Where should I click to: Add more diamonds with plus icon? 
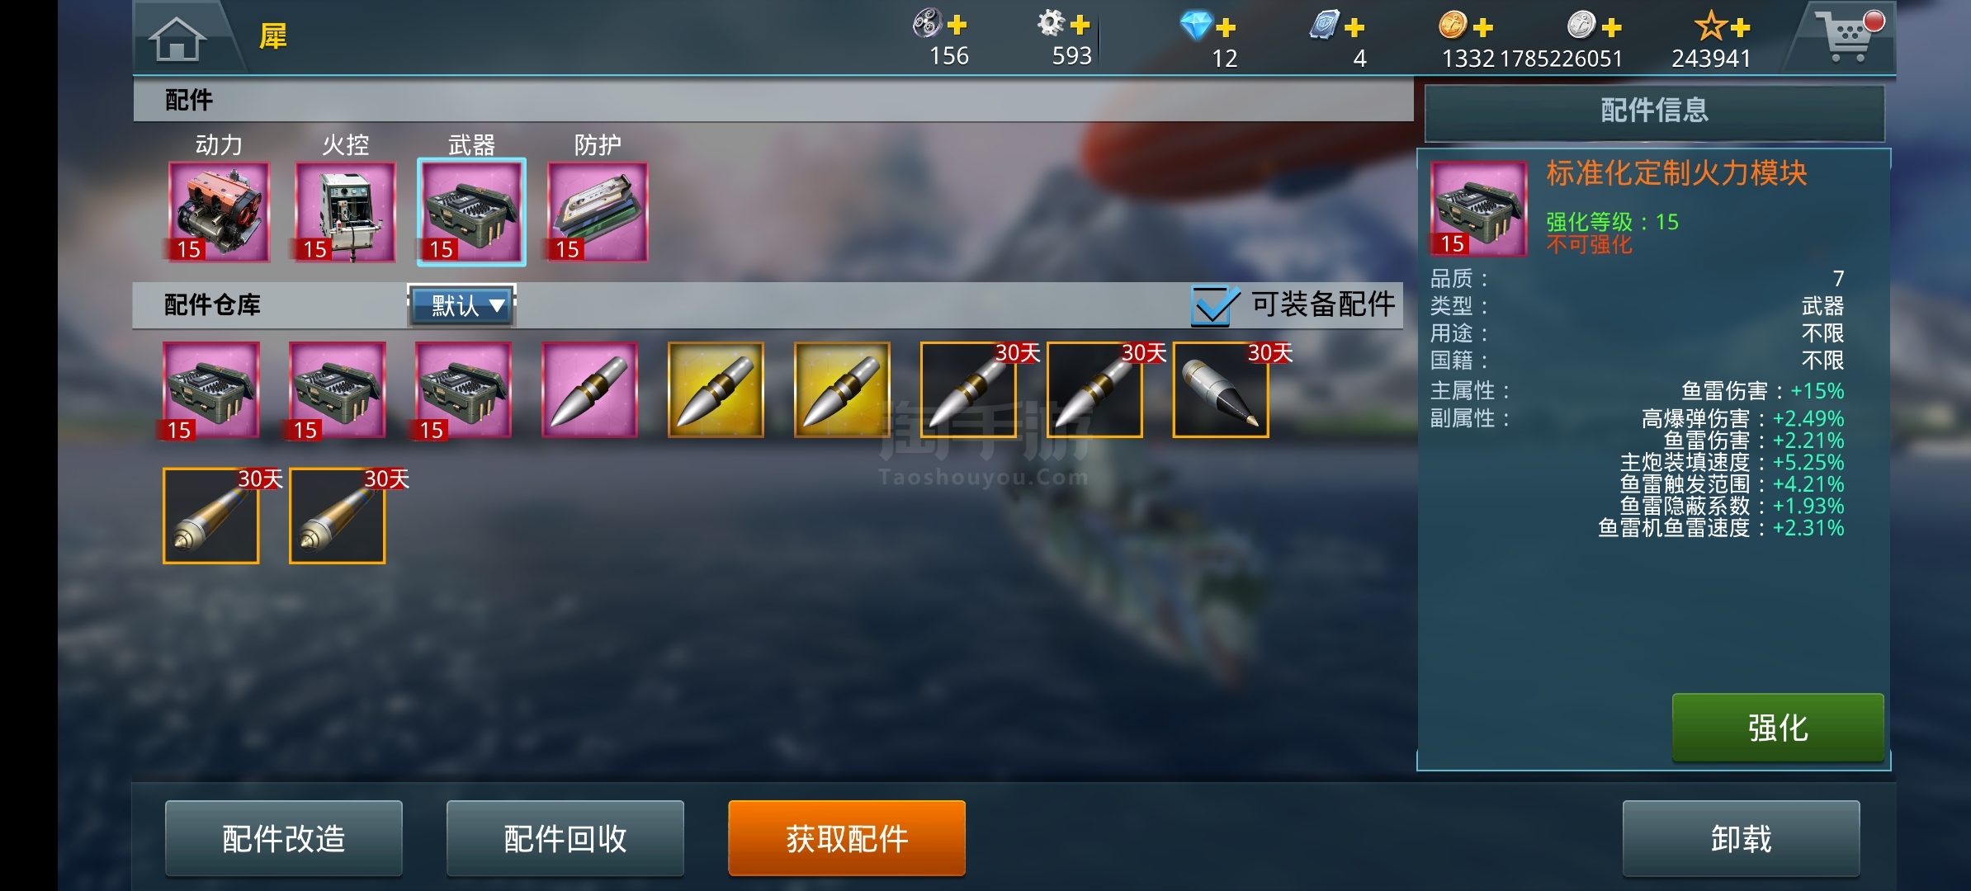(1226, 27)
